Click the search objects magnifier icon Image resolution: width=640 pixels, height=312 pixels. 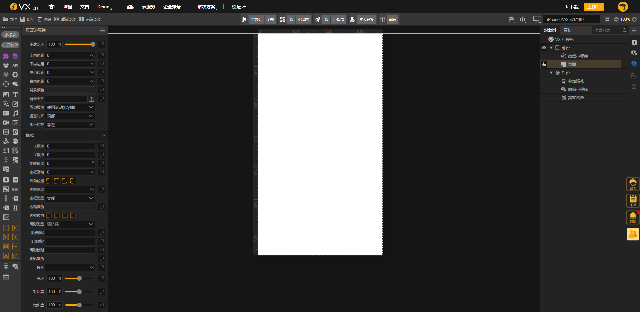click(x=625, y=30)
